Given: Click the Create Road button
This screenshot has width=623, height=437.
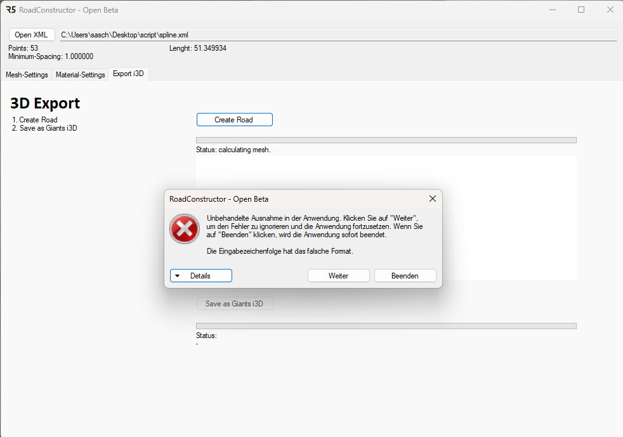Looking at the screenshot, I should point(234,120).
